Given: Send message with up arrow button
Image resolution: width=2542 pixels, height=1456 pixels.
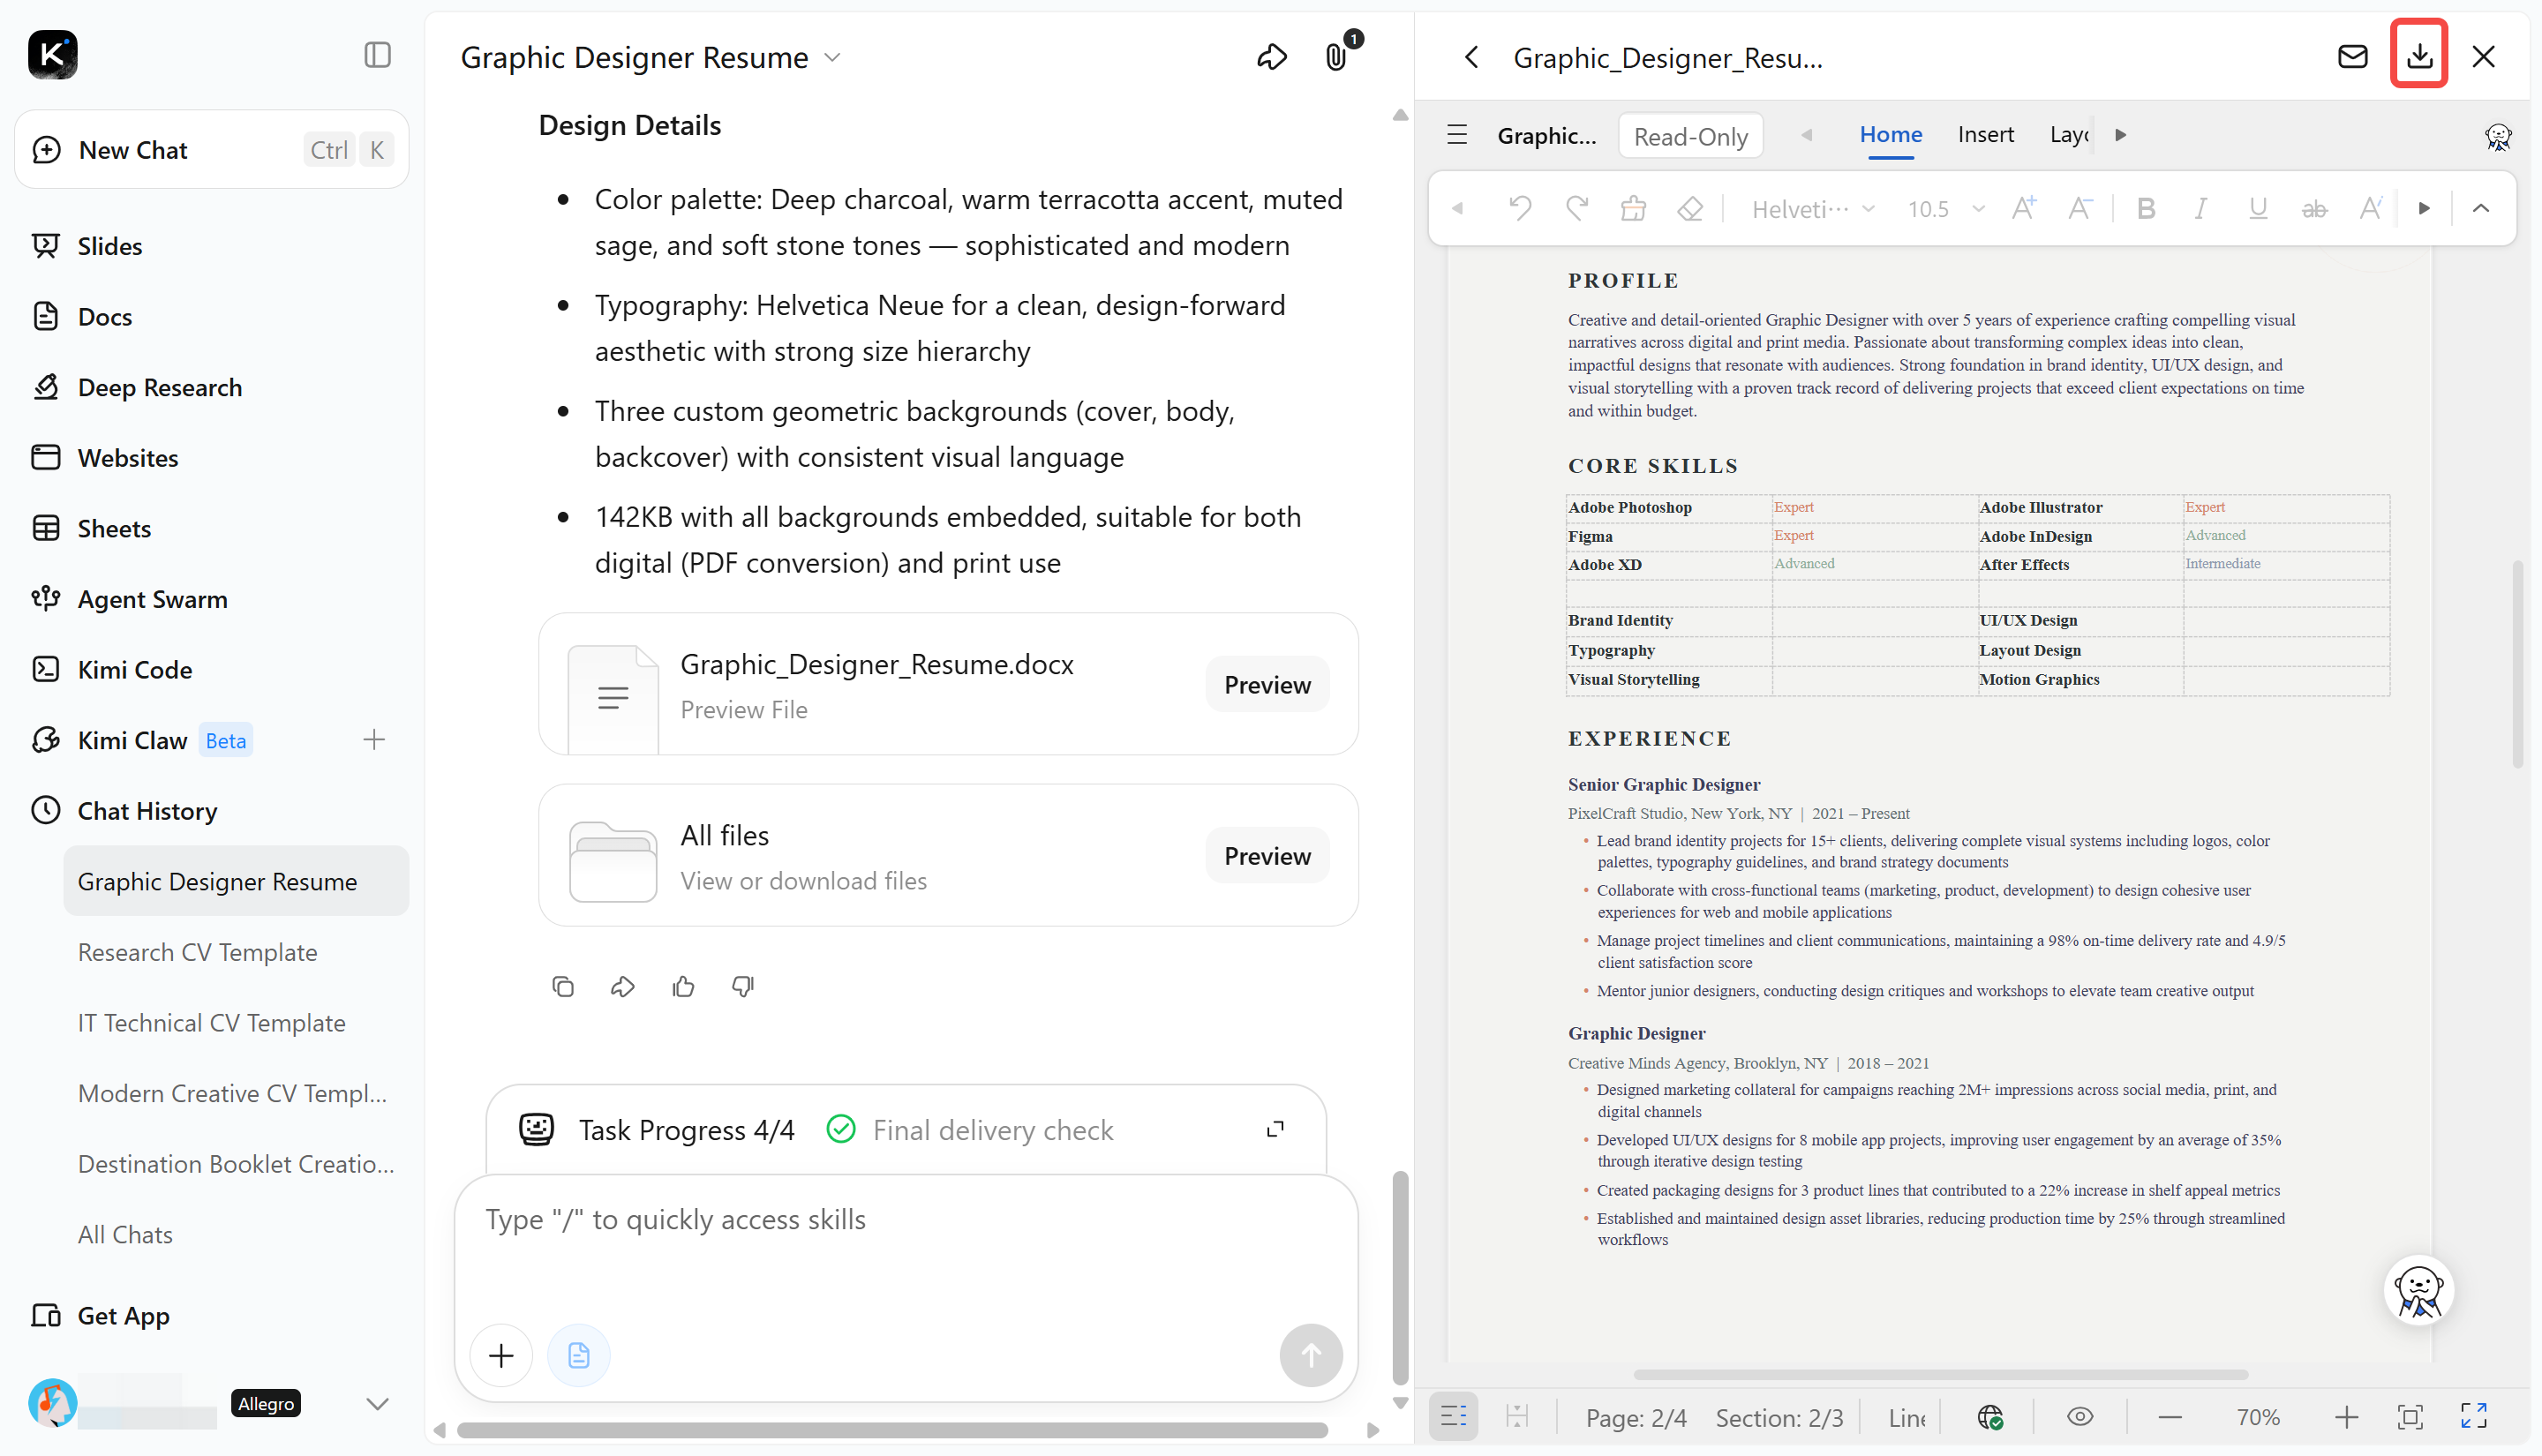Looking at the screenshot, I should [x=1310, y=1355].
